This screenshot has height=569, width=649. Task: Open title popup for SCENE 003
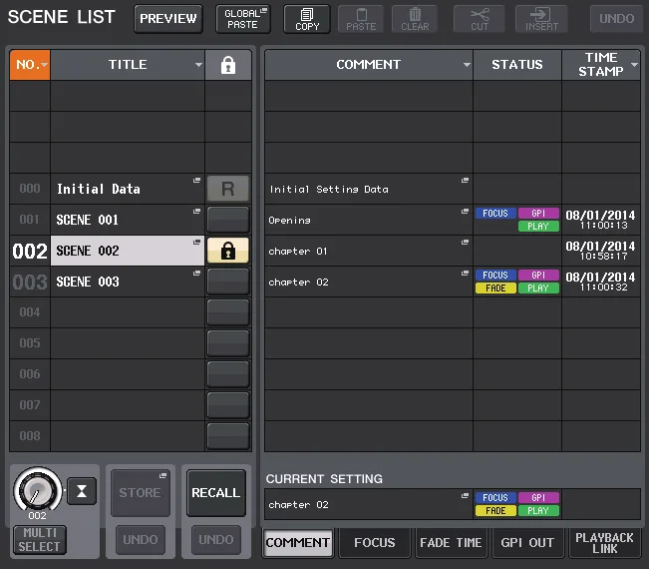pos(196,274)
